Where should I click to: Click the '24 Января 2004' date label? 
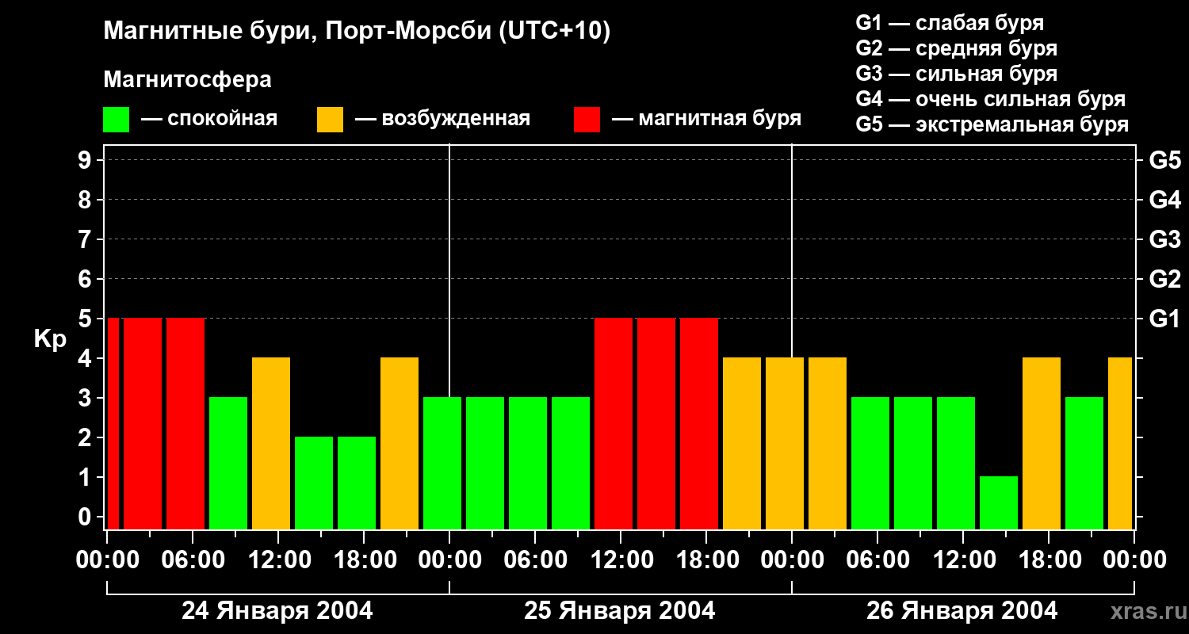click(277, 611)
